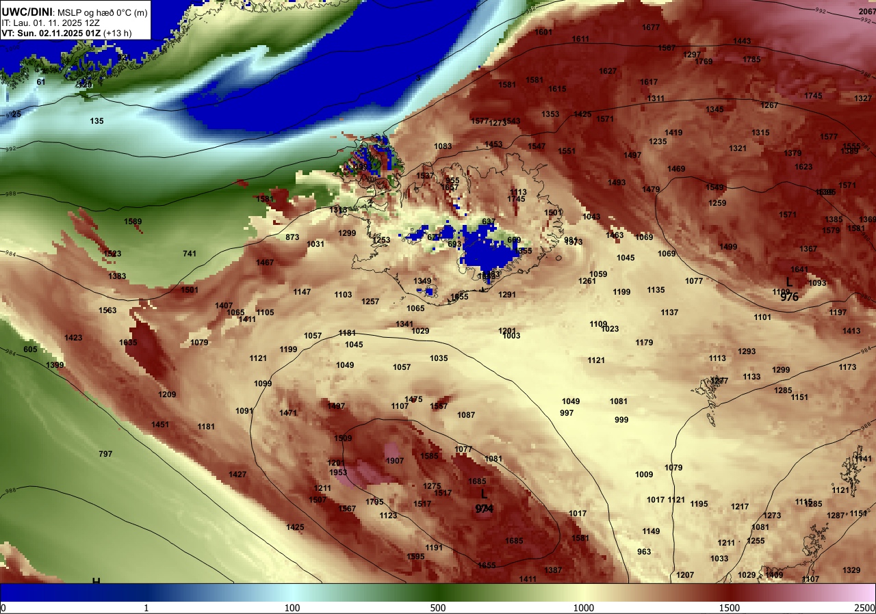Select the 1327 map value
Screen dimensions: 876x614
[x=863, y=98]
